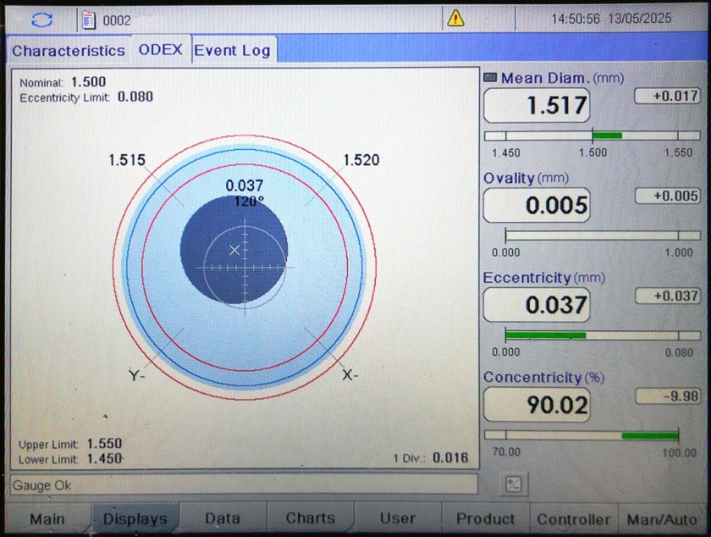Viewport: 711px width, 537px height.
Task: Open the Event Log tab
Action: 232,50
